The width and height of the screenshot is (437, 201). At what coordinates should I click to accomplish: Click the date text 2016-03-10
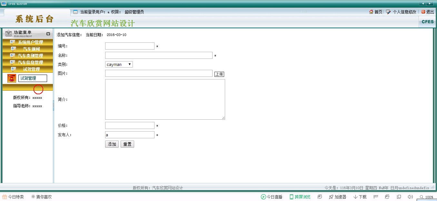pos(116,35)
